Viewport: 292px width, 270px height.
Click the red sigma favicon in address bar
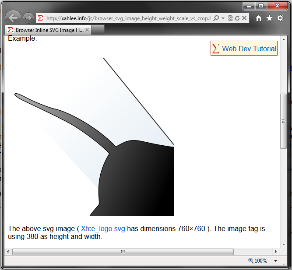click(40, 18)
